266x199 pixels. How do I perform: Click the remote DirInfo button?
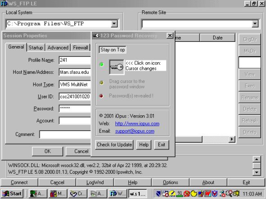coord(250,132)
